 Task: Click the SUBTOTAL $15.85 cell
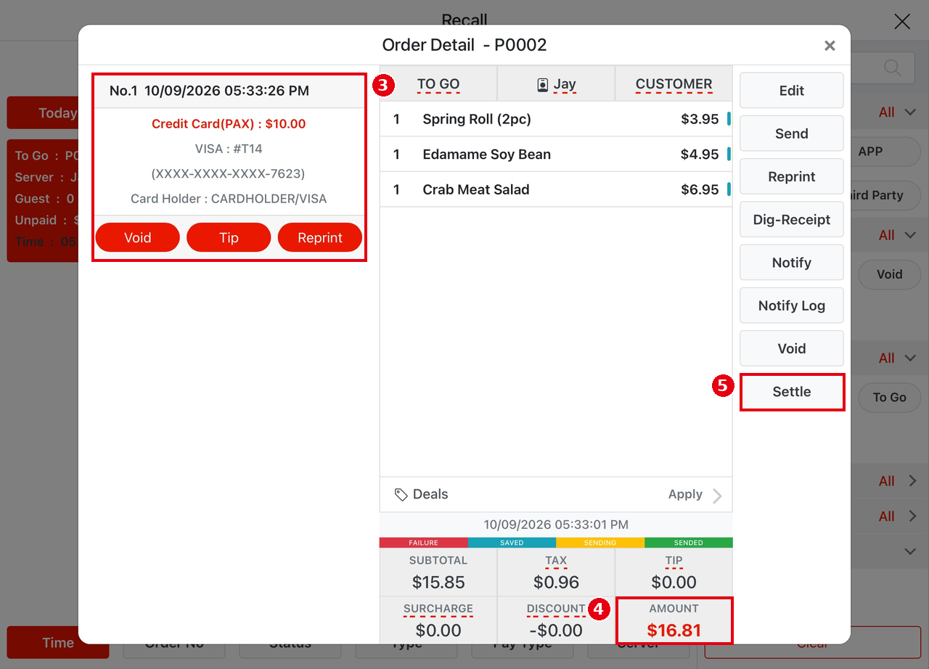[x=438, y=572]
